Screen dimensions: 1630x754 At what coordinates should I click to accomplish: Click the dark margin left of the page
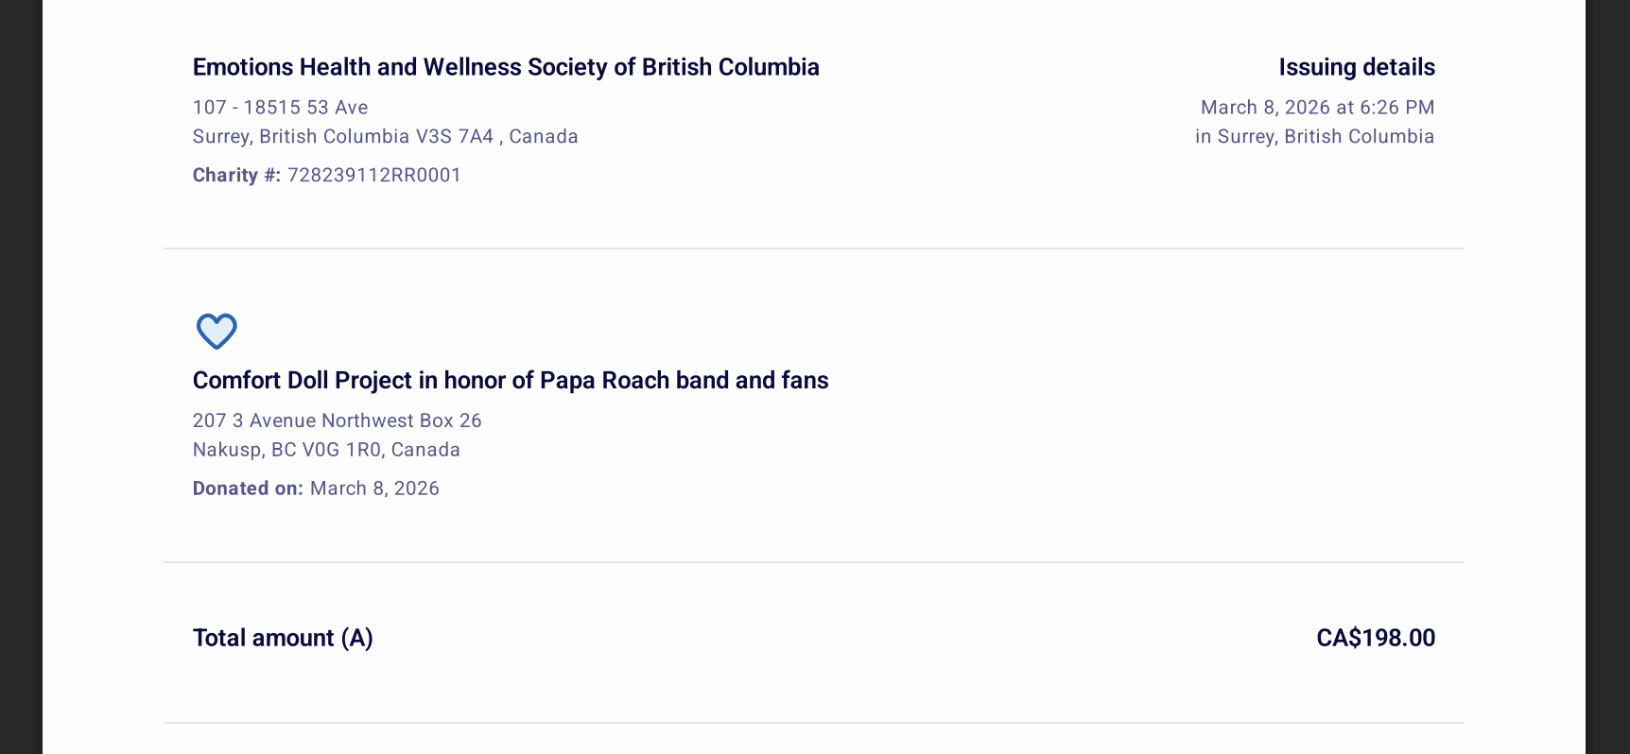(21, 378)
